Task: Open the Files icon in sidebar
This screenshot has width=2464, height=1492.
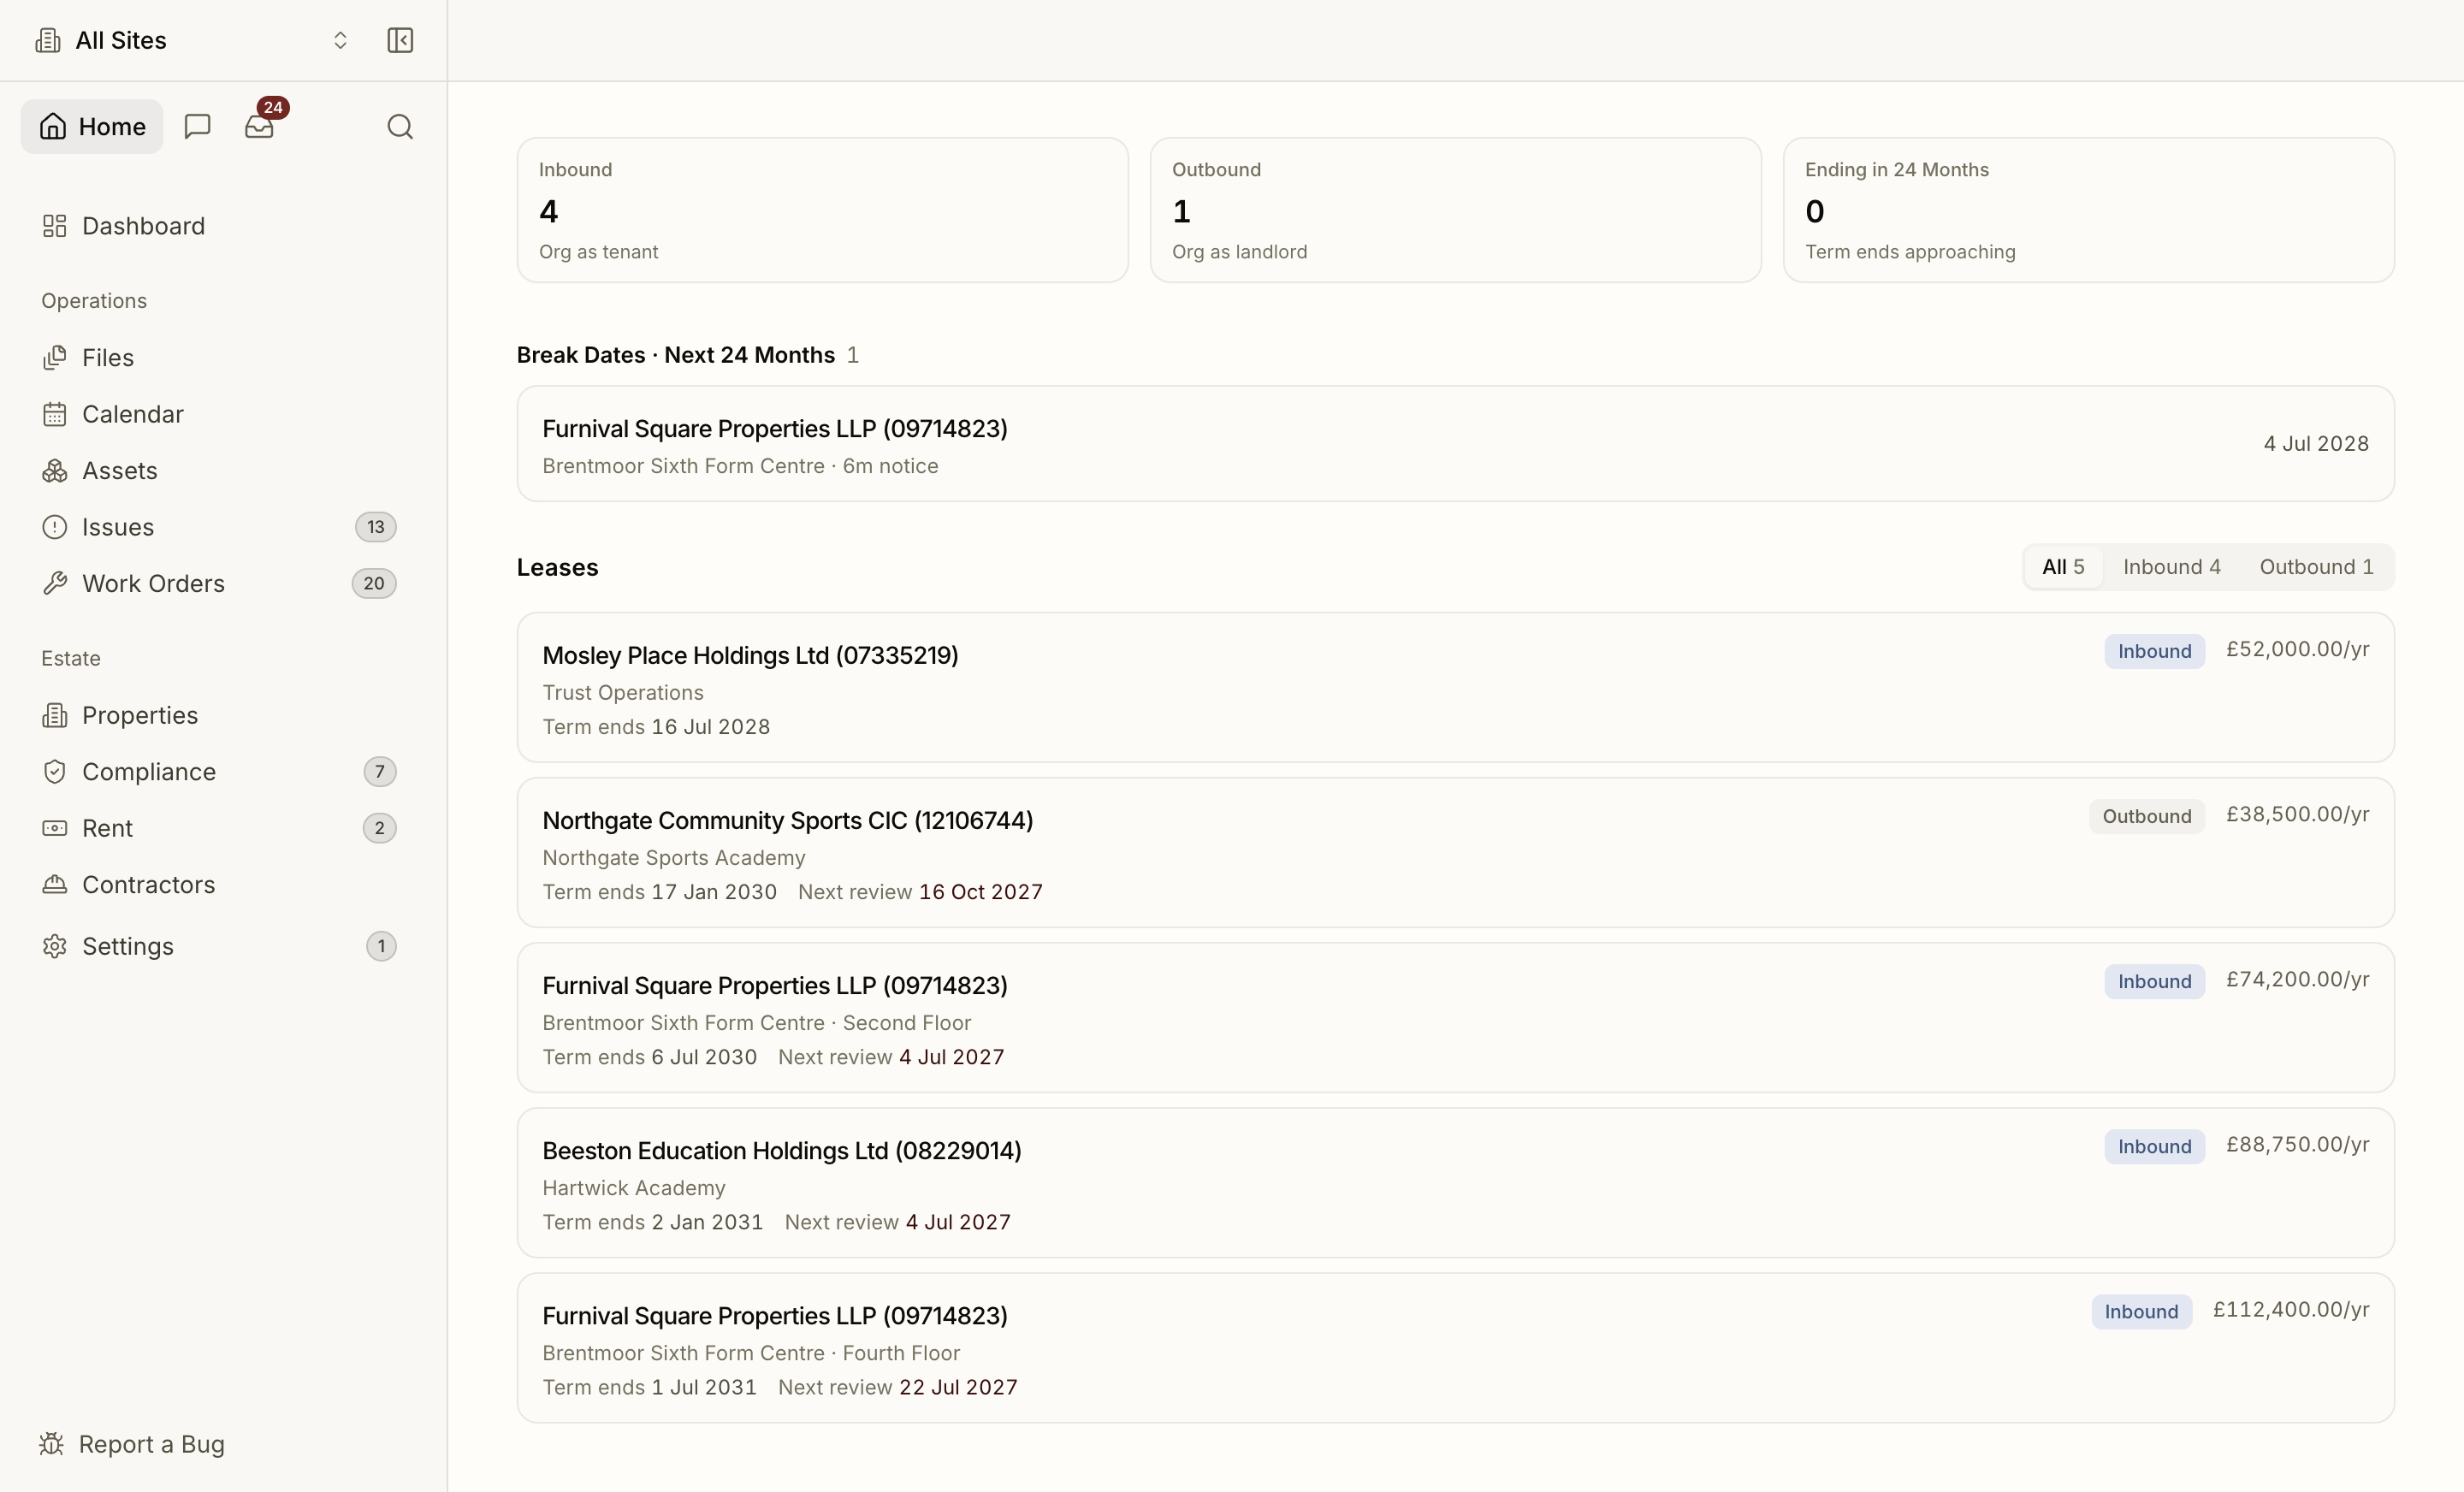Action: tap(55, 358)
